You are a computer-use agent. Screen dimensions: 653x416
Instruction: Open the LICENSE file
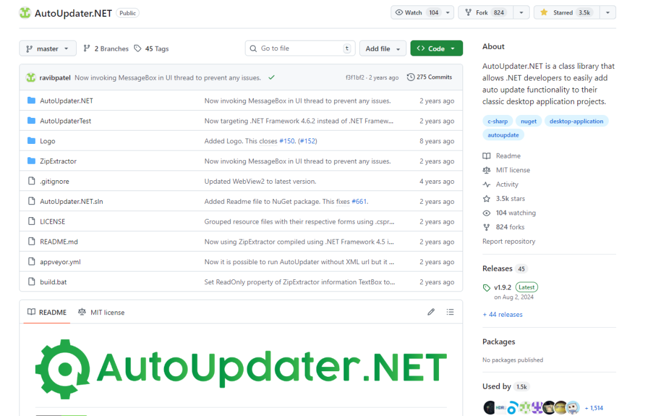(53, 221)
